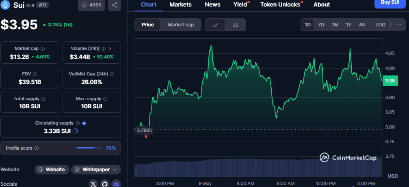The width and height of the screenshot is (409, 187).
Task: View info icon beside Total supply
Action: pos(43,99)
